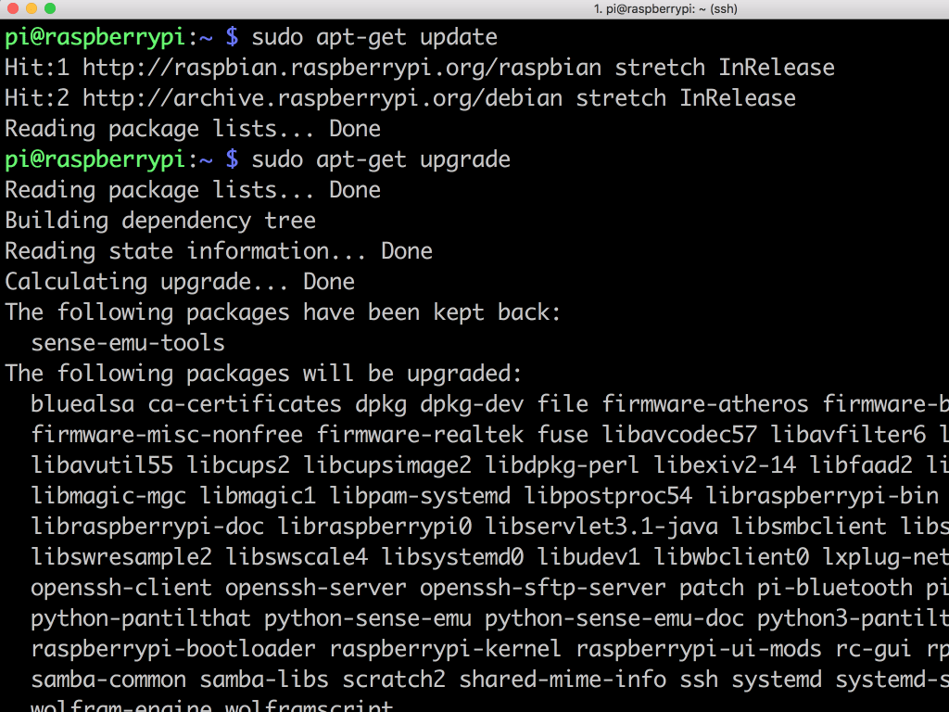Click the 'sudo apt-get update' command text
Viewport: 949px width, 712px height.
coord(374,37)
